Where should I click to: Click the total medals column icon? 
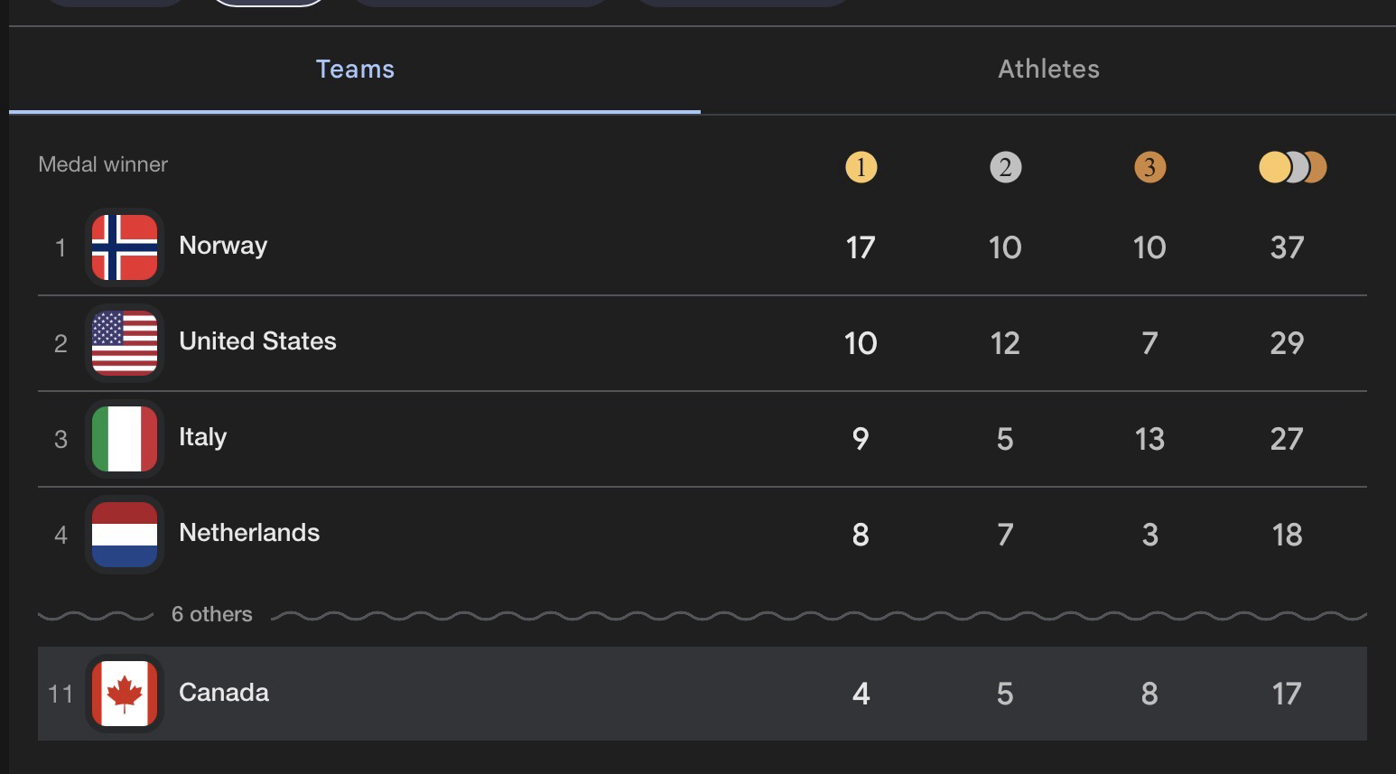(x=1292, y=167)
